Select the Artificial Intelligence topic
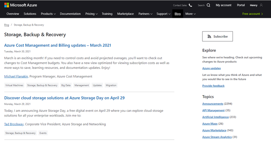The height and width of the screenshot is (142, 271). tap(216, 117)
